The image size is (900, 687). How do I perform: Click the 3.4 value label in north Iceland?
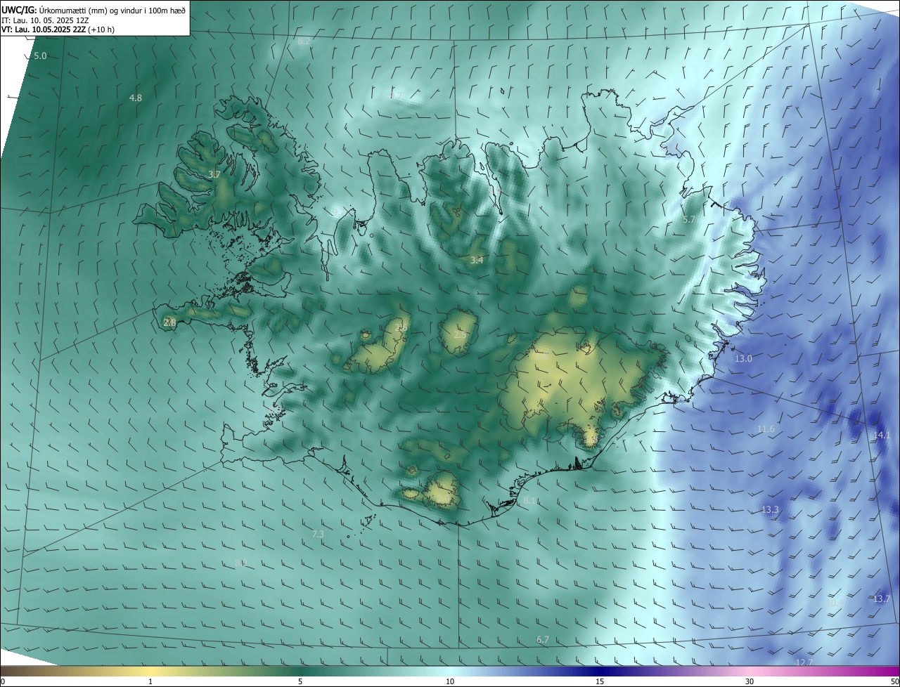click(477, 260)
